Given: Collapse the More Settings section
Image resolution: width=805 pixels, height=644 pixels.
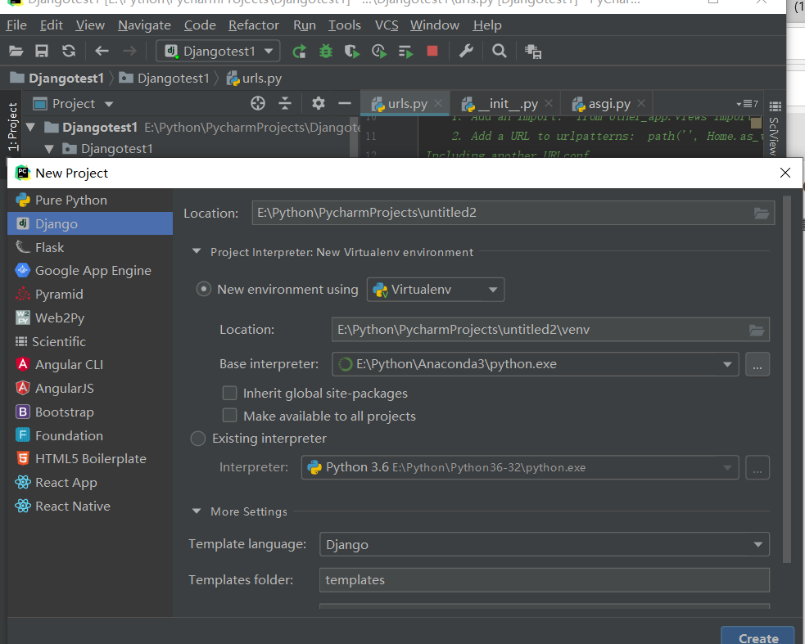Looking at the screenshot, I should click(196, 511).
